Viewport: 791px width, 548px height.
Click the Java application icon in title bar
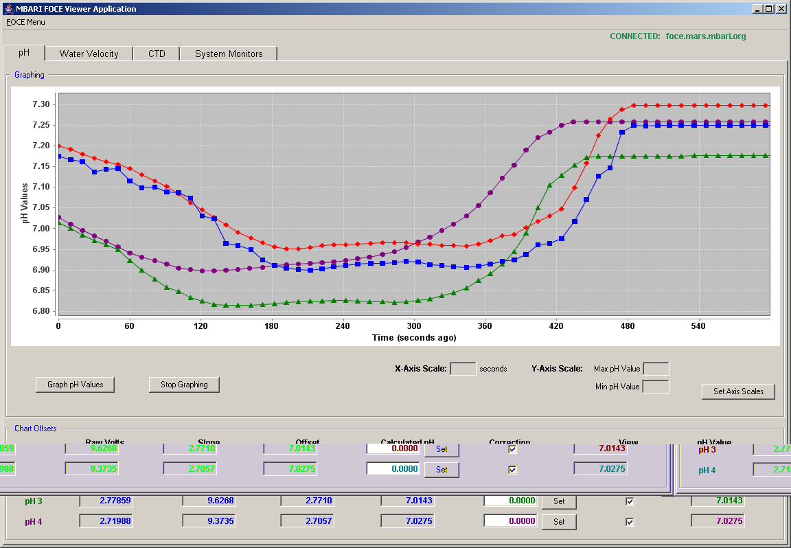click(8, 8)
